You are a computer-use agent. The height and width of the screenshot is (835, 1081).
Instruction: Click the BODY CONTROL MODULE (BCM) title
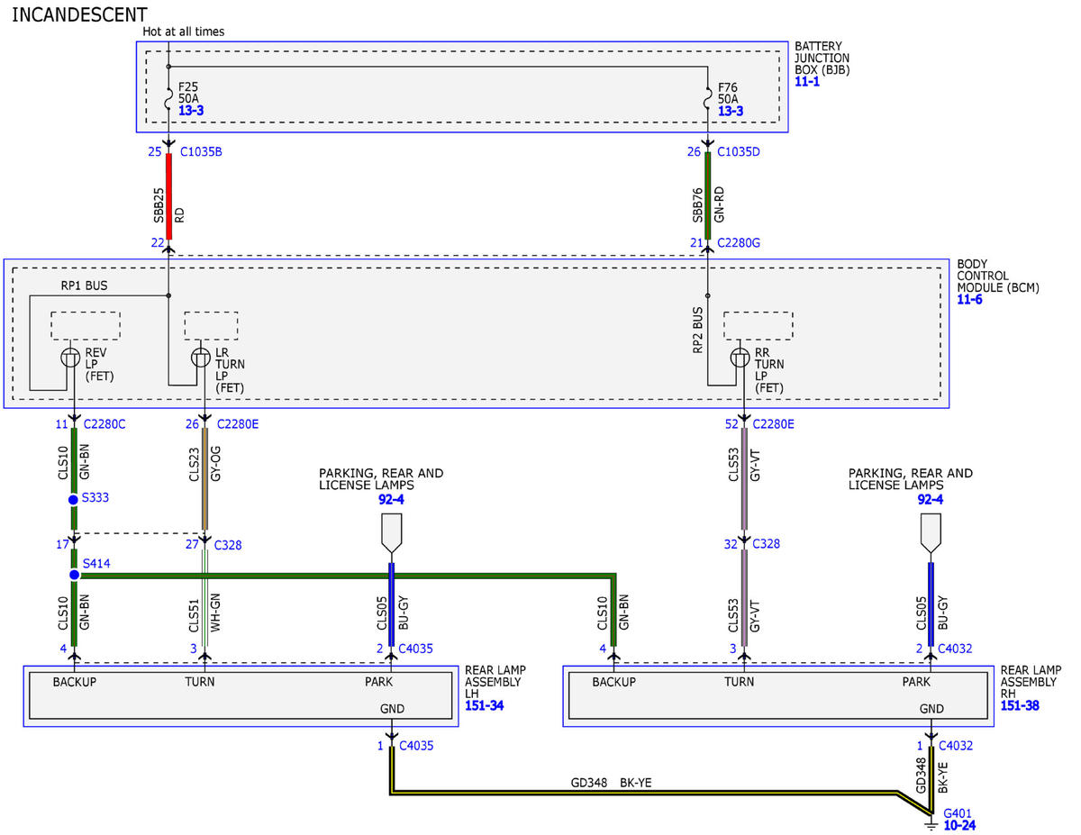tap(998, 277)
